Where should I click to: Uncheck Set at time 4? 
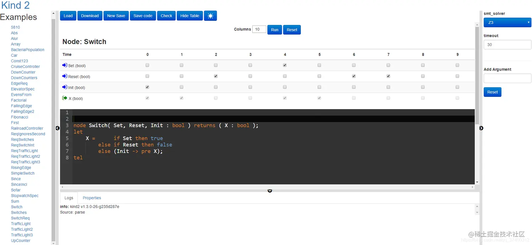point(285,65)
